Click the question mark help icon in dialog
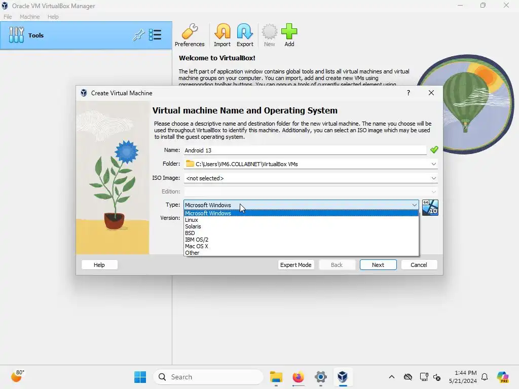This screenshot has width=519, height=389. [409, 93]
